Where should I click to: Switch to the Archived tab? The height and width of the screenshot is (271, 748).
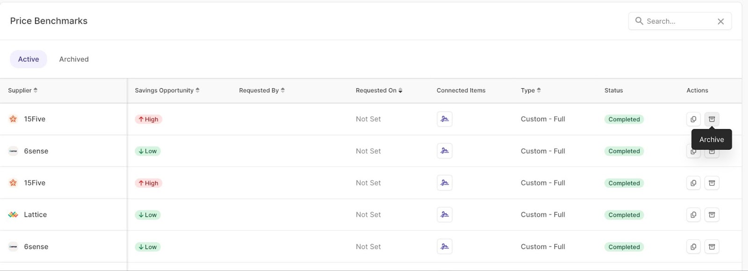[x=74, y=59]
